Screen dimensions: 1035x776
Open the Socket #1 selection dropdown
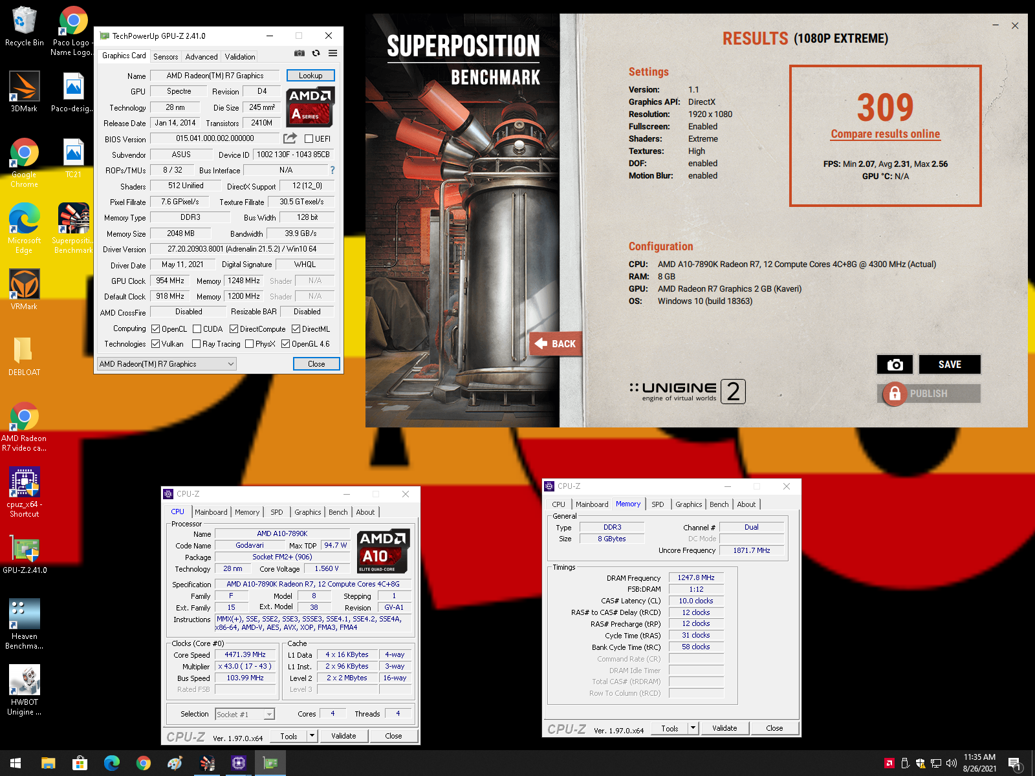[245, 714]
